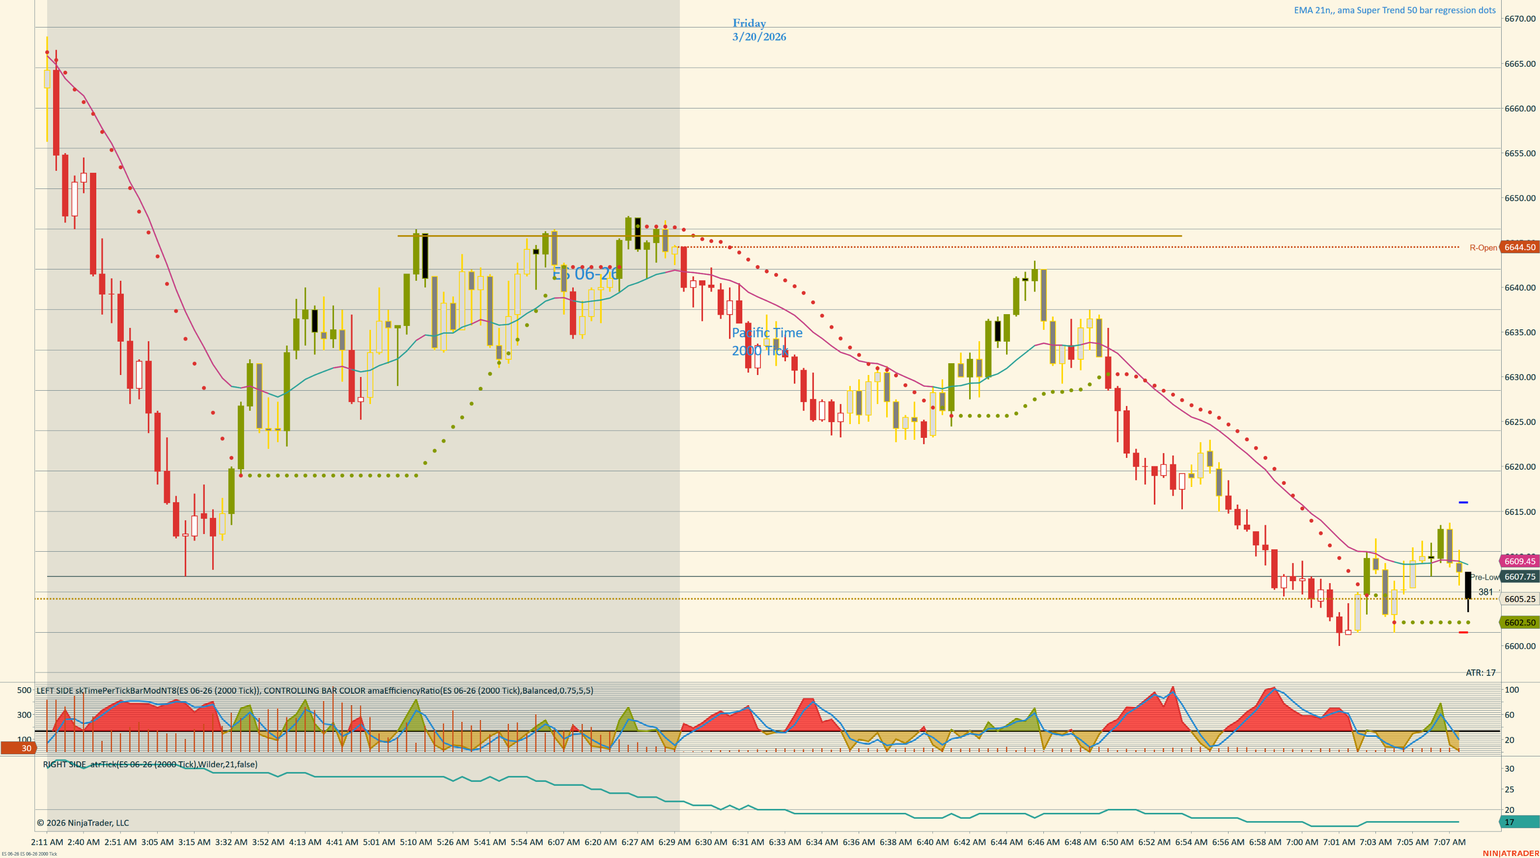Select the 5:01 AM time axis label
Screen dimensions: 1540x858
click(379, 842)
